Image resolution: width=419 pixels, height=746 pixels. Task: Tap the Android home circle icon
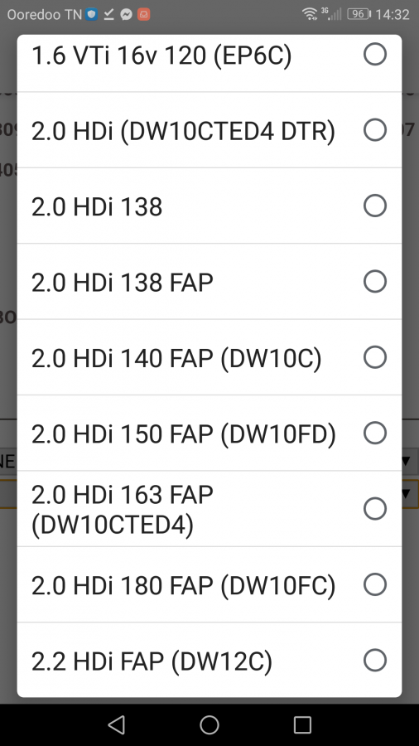pyautogui.click(x=209, y=724)
